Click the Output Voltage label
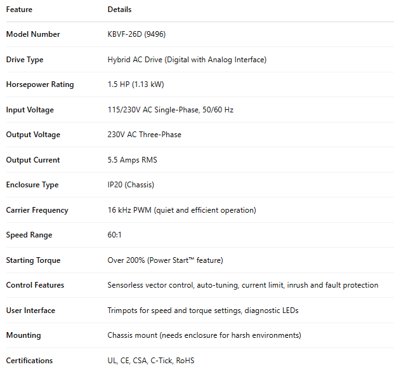This screenshot has height=374, width=394. click(x=33, y=135)
